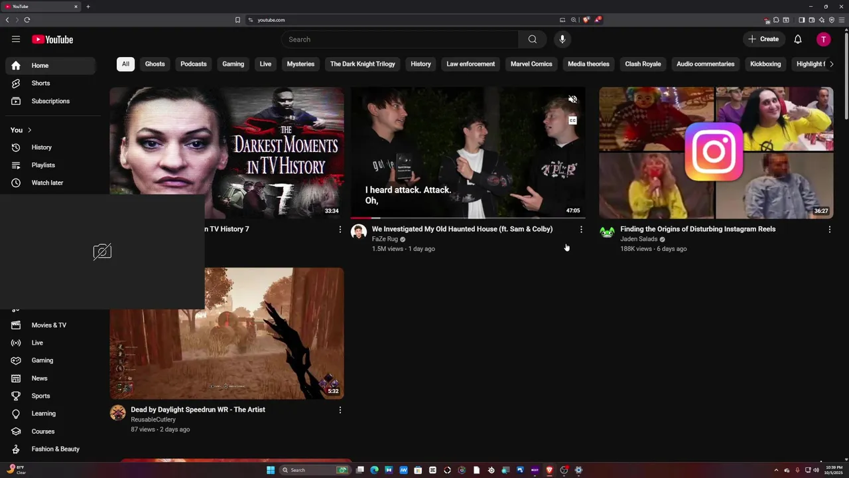Open Fashion & Beauty in sidebar
Image resolution: width=849 pixels, height=478 pixels.
tap(50, 449)
